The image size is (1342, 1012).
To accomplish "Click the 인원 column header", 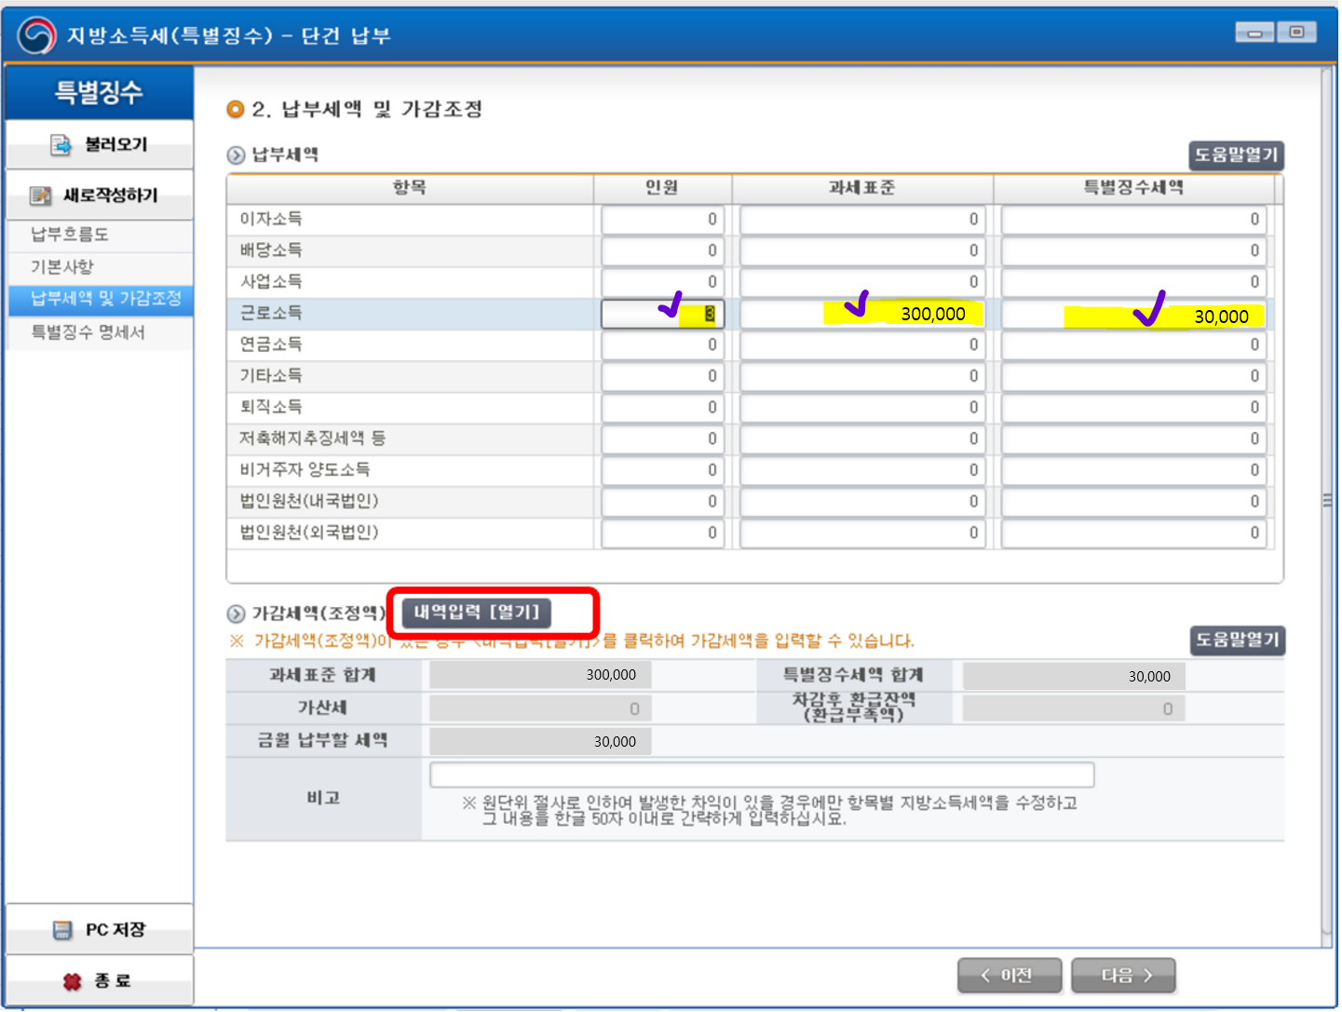I will 662,188.
